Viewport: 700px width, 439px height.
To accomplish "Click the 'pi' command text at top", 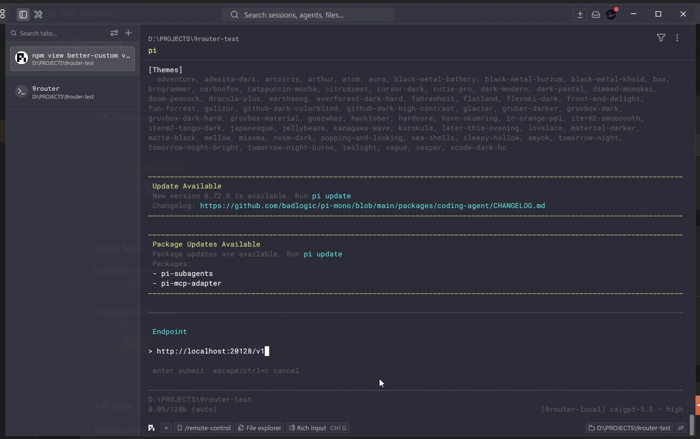I will (153, 51).
